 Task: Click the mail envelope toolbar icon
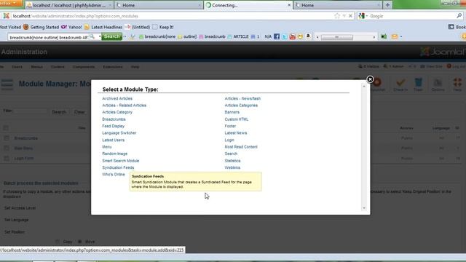pyautogui.click(x=395, y=36)
